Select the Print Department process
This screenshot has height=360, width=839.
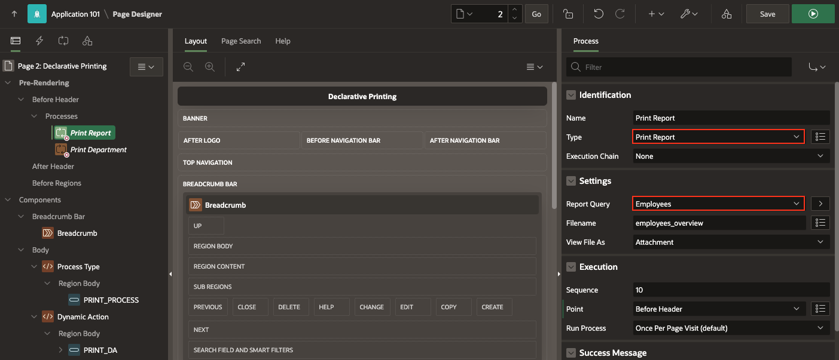pos(97,149)
